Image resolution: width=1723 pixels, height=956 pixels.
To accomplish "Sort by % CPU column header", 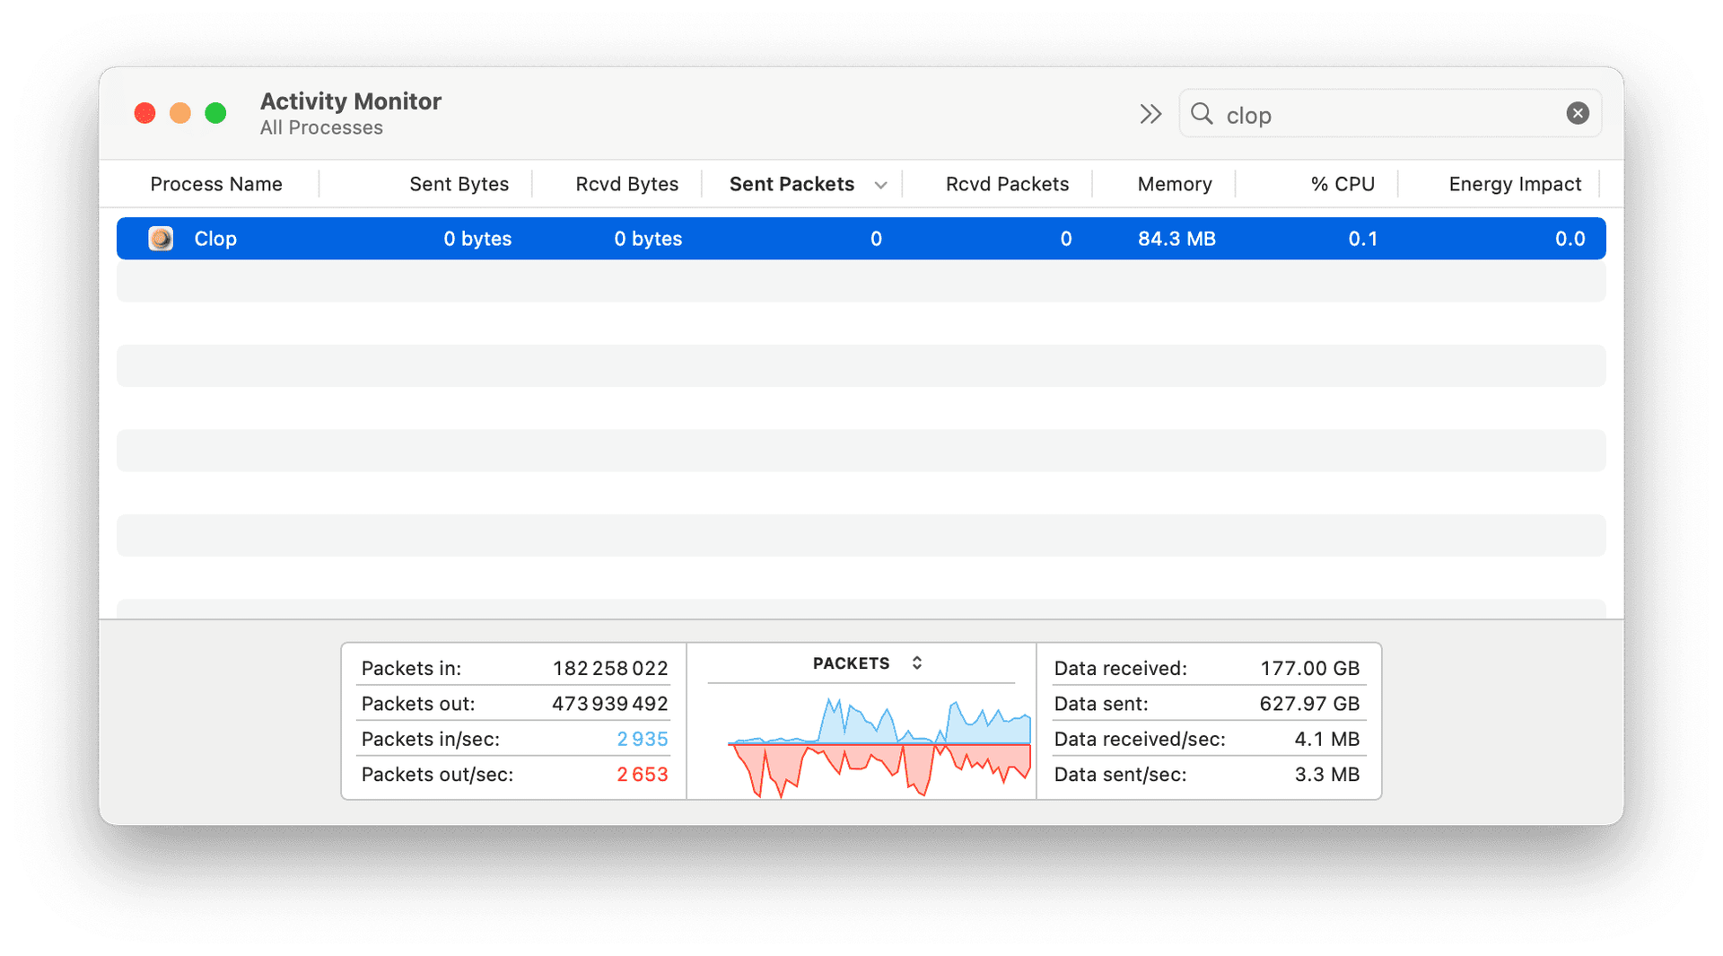I will point(1343,183).
